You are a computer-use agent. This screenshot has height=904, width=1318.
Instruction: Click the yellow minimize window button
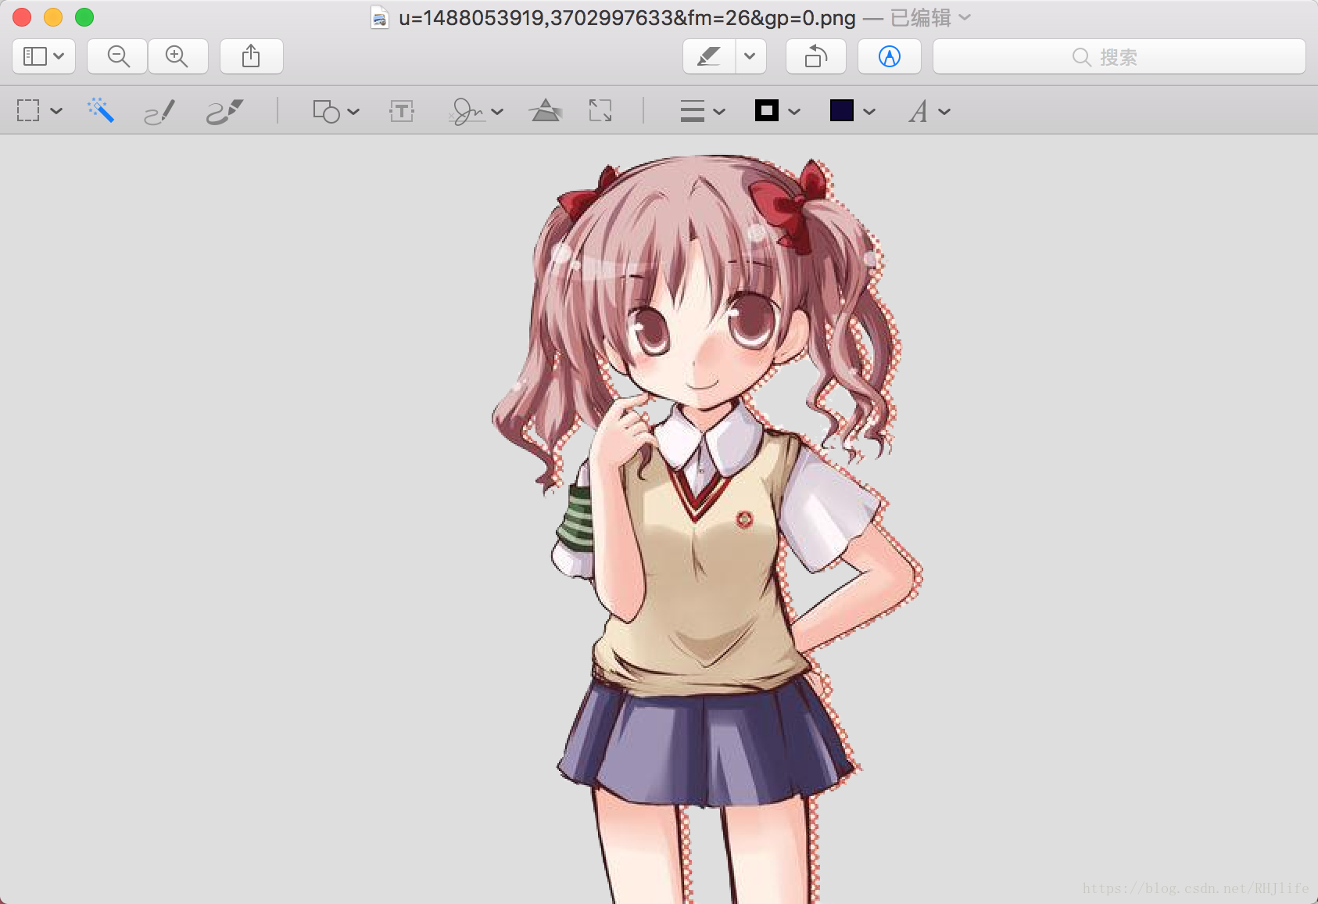(53, 17)
